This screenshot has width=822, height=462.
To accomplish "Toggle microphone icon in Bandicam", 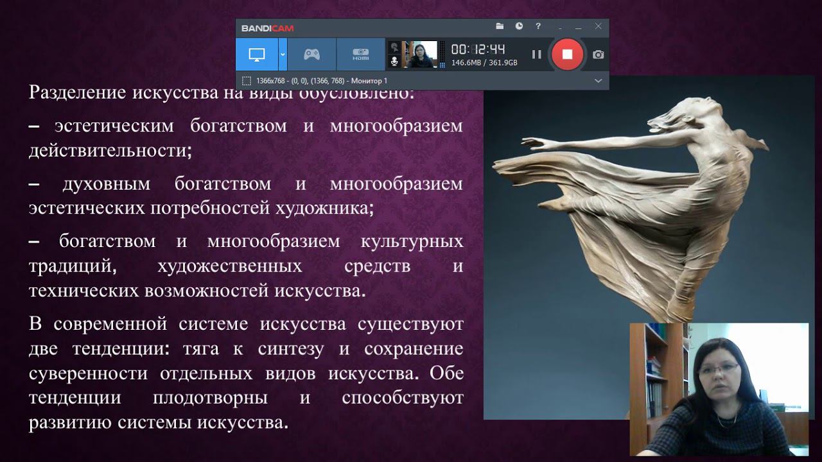I will click(x=394, y=62).
